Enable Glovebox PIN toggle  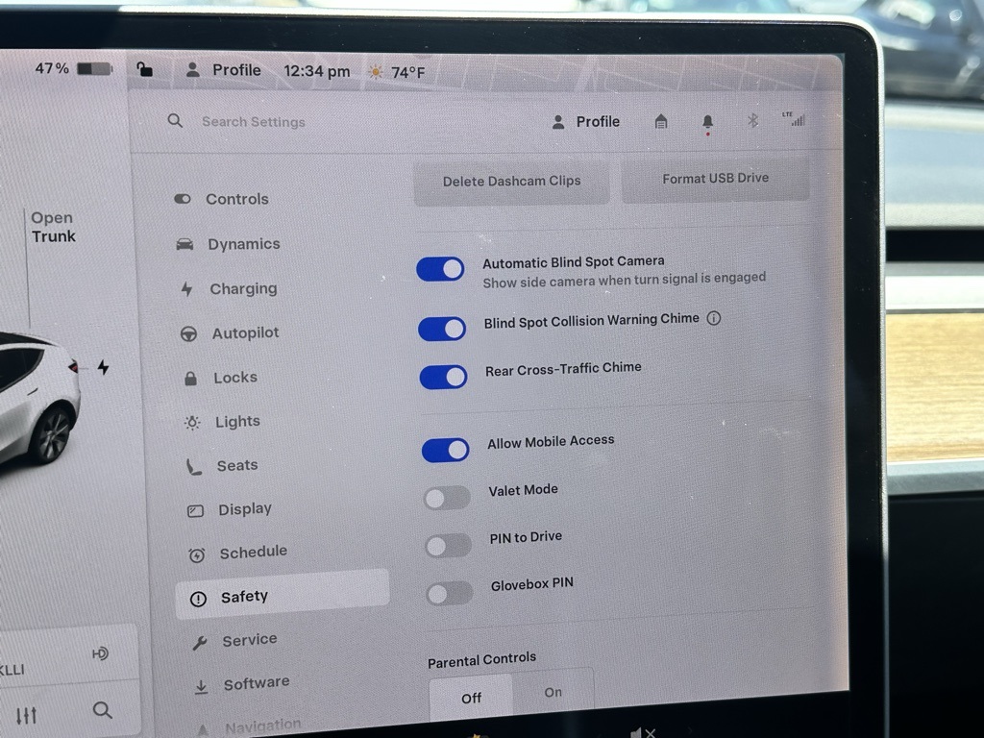coord(450,594)
